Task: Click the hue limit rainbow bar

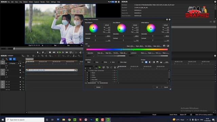Action: click(x=127, y=49)
